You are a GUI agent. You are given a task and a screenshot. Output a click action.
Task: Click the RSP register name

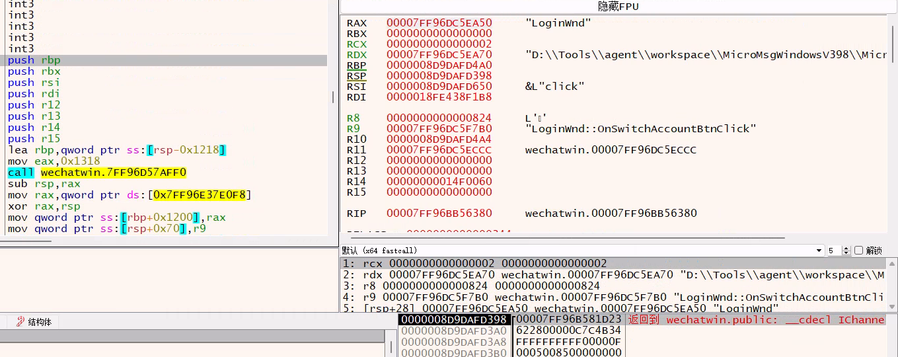coord(356,76)
